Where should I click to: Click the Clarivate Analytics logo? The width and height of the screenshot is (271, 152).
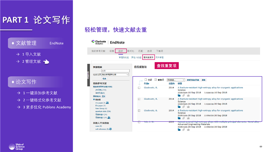point(99,42)
